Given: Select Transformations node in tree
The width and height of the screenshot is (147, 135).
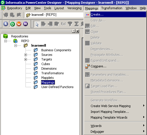Looking at the screenshot, I should click(52, 73).
